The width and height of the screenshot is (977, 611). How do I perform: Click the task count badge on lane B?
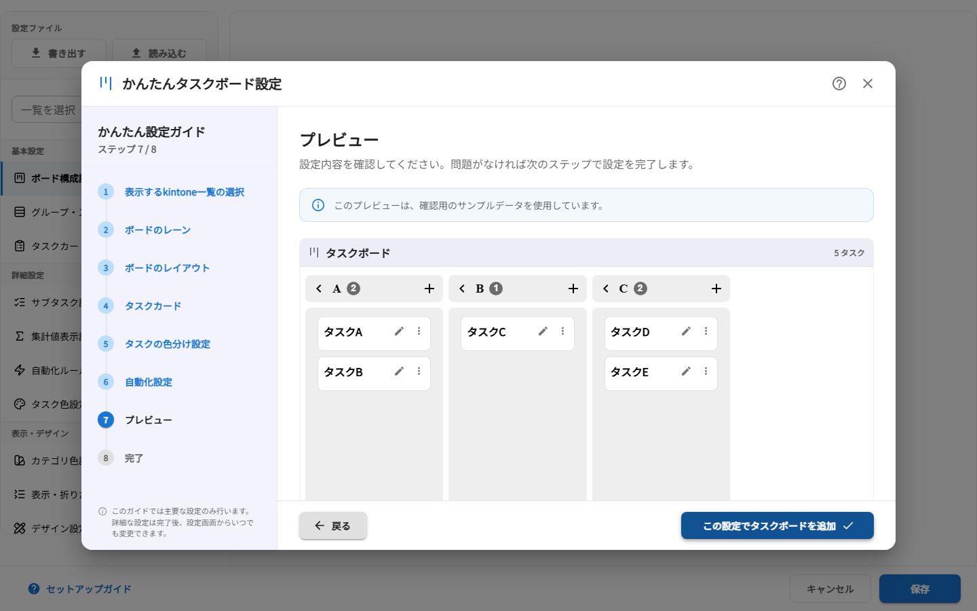point(496,289)
